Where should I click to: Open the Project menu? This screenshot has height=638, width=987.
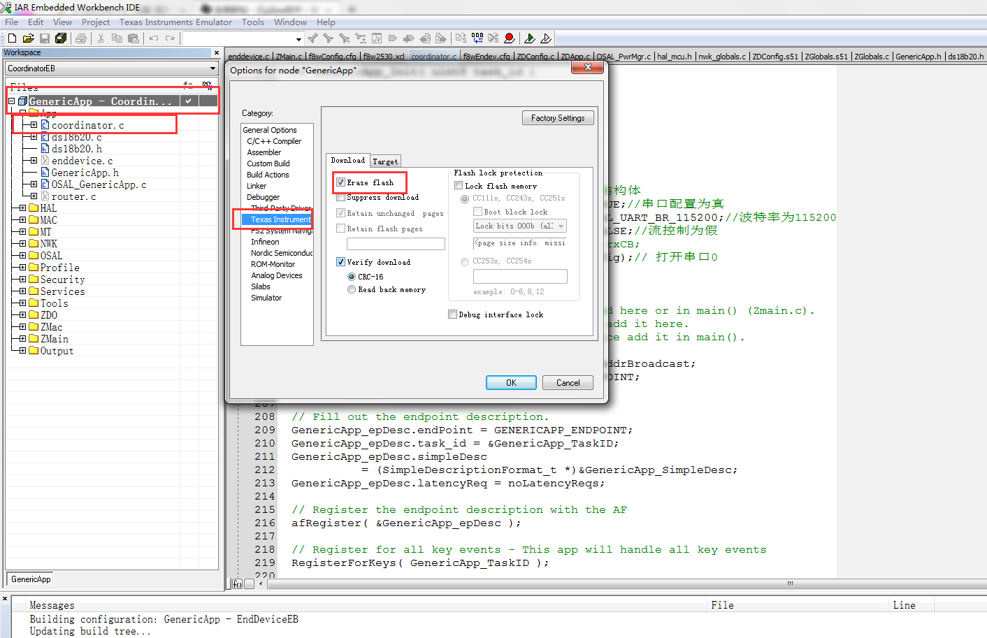(96, 22)
